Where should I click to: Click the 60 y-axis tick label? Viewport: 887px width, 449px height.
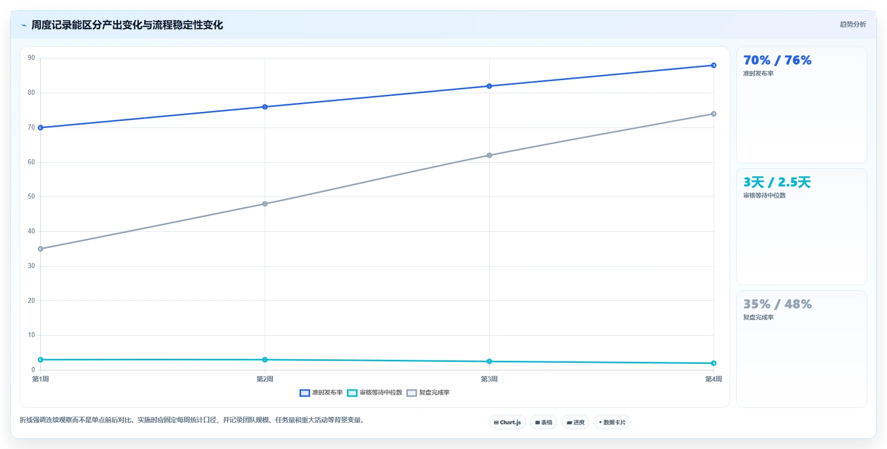click(31, 162)
